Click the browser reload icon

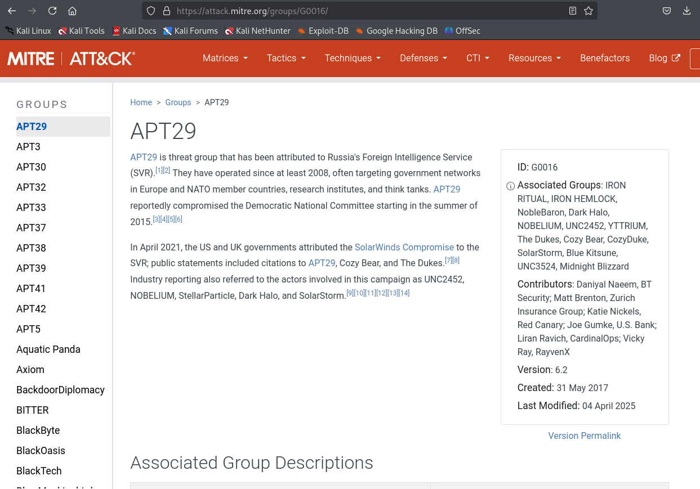coord(52,11)
